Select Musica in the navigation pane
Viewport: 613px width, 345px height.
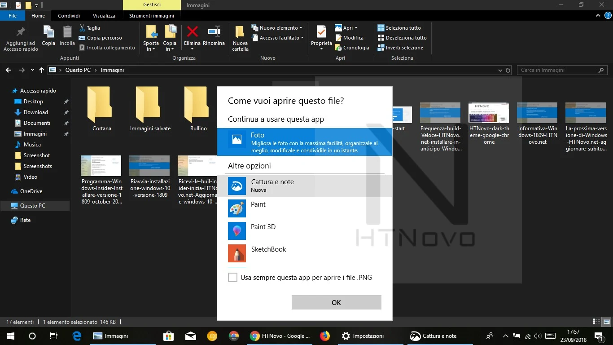click(32, 145)
